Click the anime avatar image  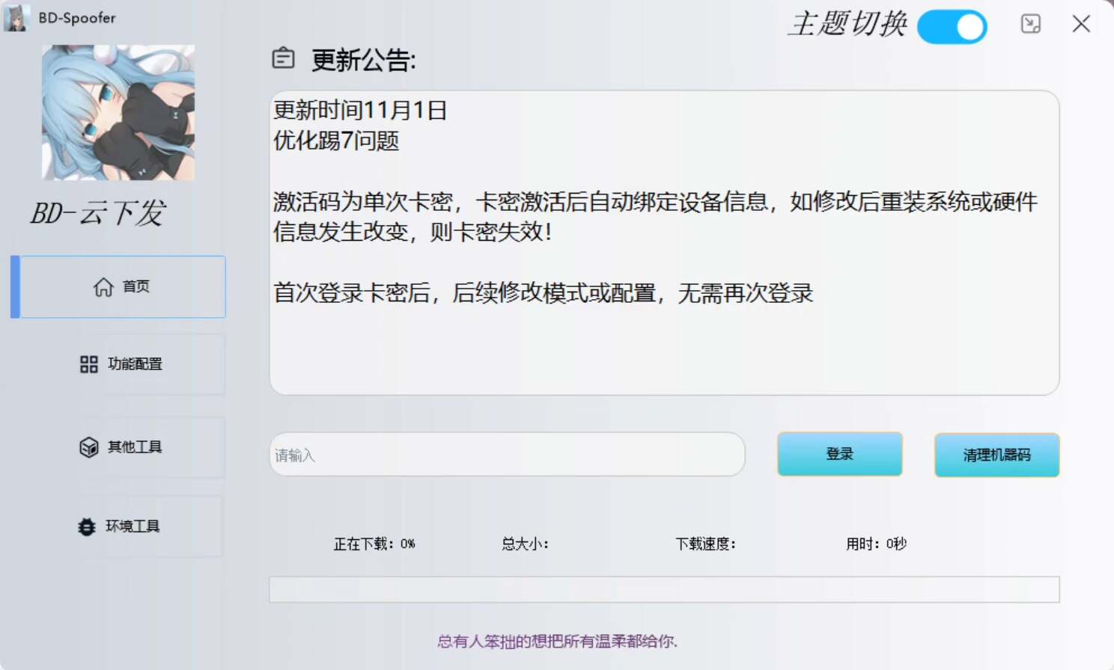tap(118, 112)
